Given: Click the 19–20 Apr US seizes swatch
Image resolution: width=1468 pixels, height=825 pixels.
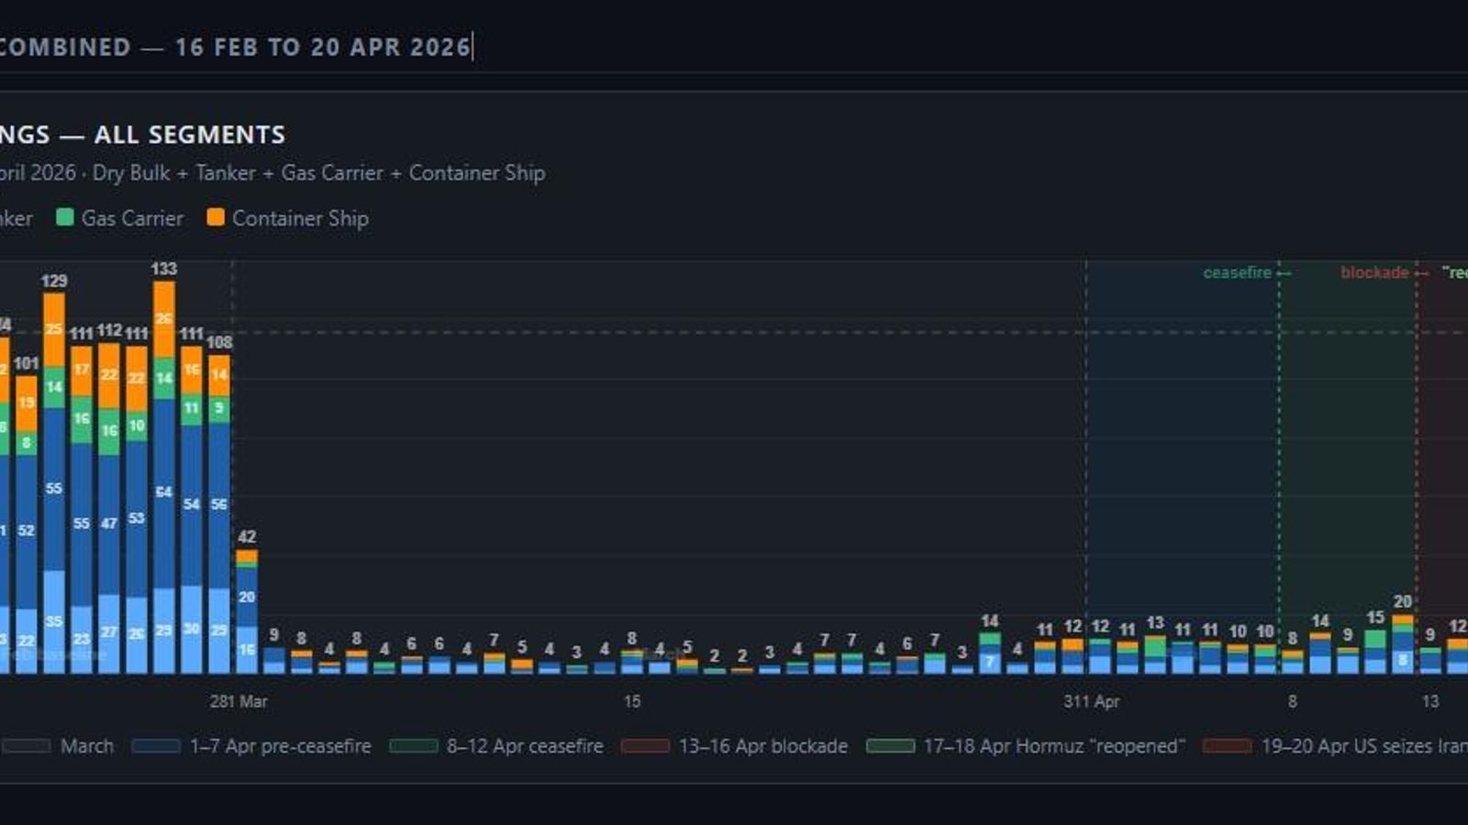Looking at the screenshot, I should [1227, 746].
